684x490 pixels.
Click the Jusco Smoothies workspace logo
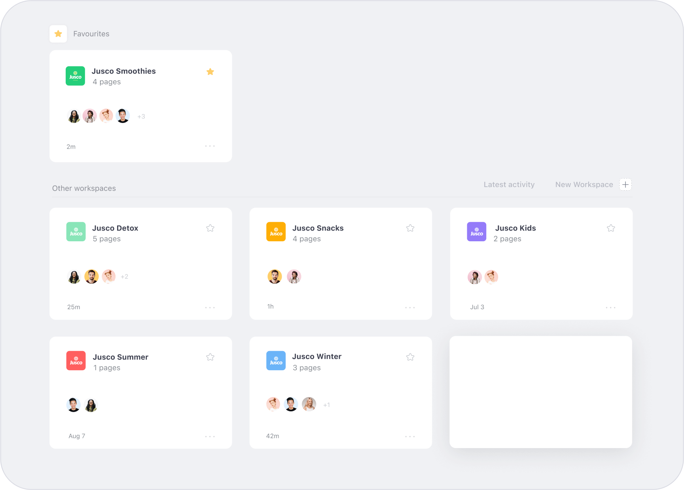coord(75,76)
